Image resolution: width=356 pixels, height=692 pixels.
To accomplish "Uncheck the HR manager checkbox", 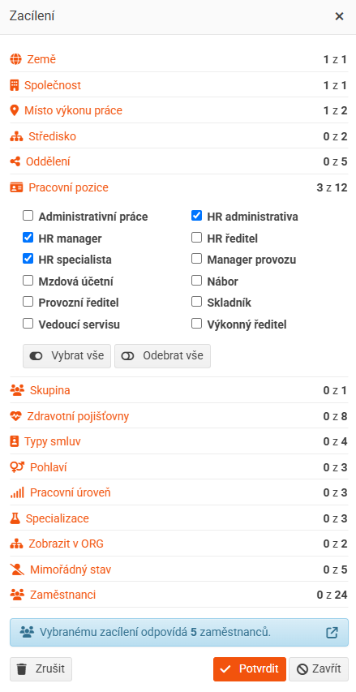I will pos(28,238).
